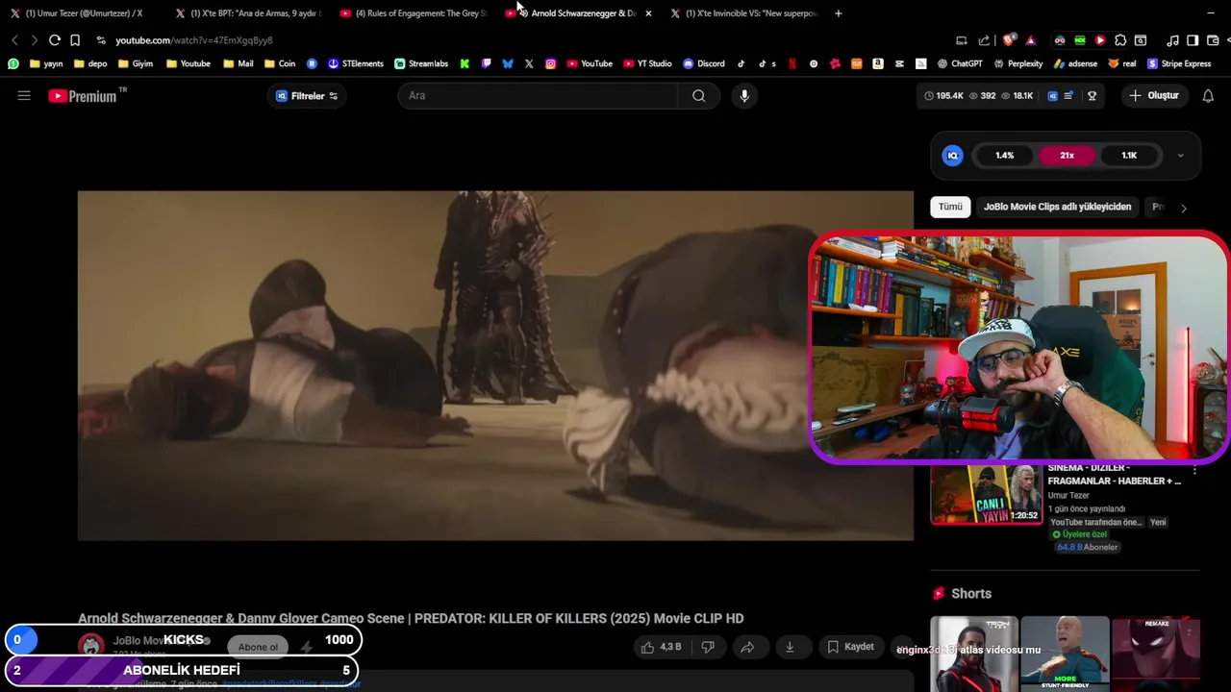Open a new browser tab
Screen dimensions: 1231x692
839,13
